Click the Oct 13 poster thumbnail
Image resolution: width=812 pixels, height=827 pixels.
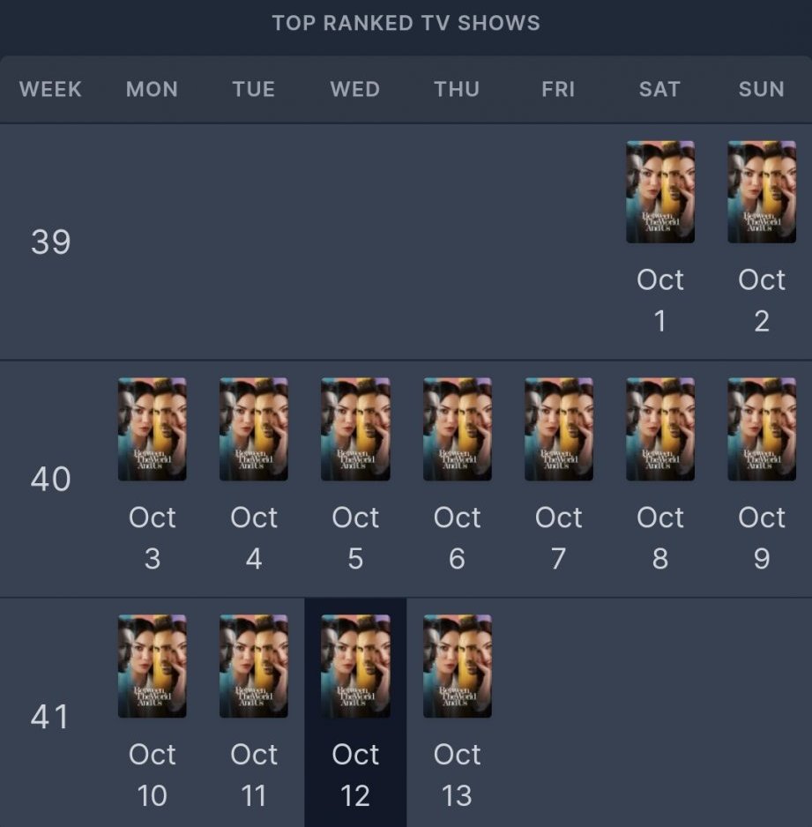tap(457, 666)
